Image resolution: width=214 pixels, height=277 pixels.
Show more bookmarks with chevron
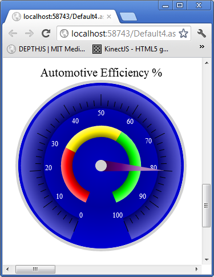point(202,46)
